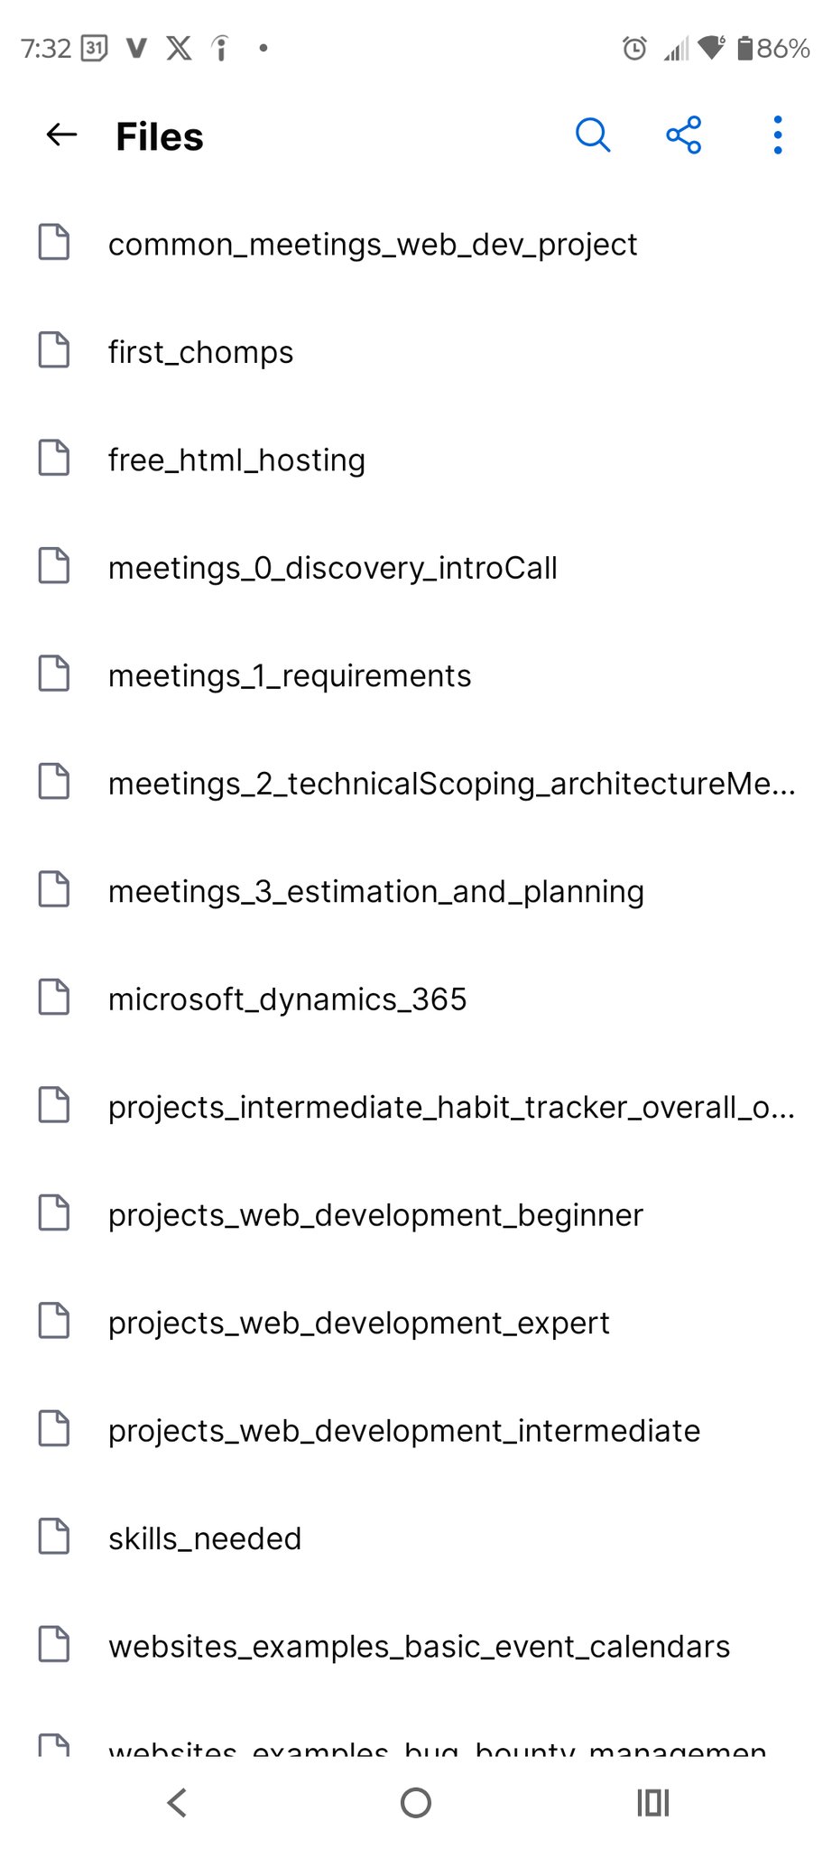Open meetings_2_technicalScoping_architecture file
Image resolution: width=832 pixels, height=1849 pixels.
click(x=451, y=784)
